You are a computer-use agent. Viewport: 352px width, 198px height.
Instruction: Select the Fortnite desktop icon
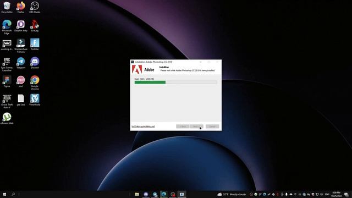(x=35, y=45)
